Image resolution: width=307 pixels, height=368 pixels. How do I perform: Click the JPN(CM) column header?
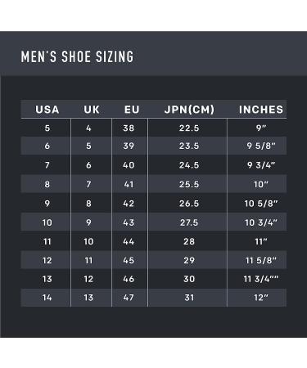(x=189, y=110)
